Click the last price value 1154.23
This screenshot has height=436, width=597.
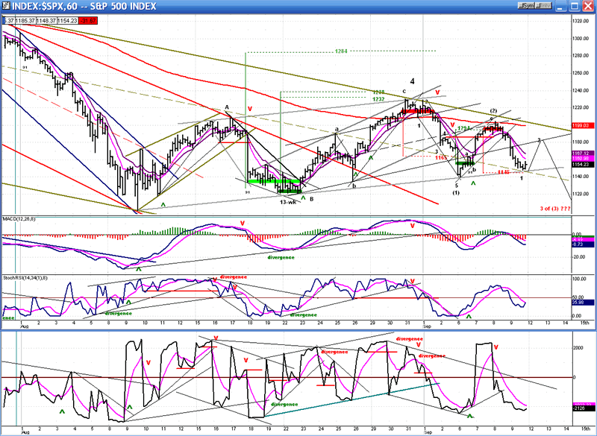(x=67, y=21)
